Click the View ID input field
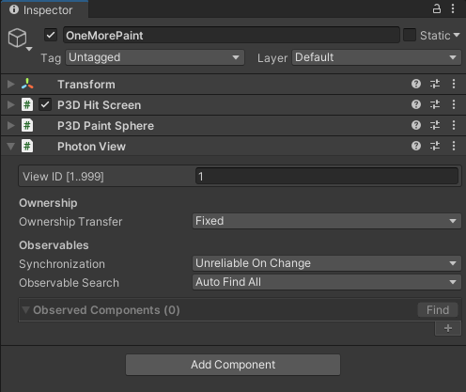 point(327,176)
